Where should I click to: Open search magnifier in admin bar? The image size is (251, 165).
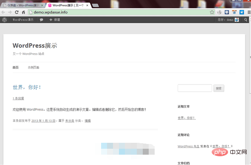245,20
